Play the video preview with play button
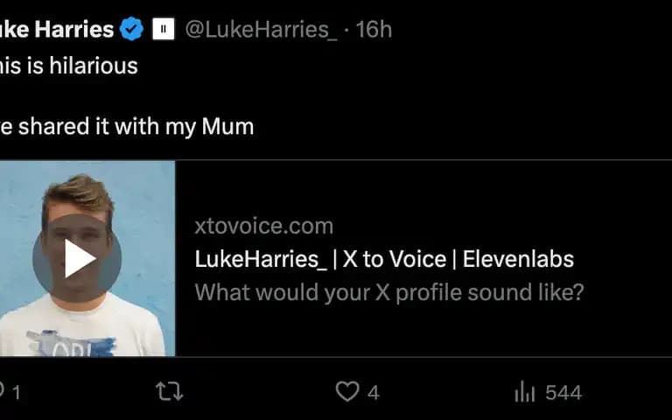 point(77,258)
